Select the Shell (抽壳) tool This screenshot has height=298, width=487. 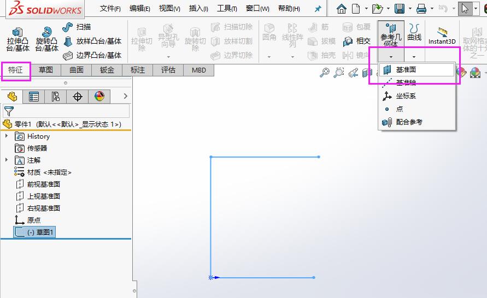pyautogui.click(x=322, y=55)
